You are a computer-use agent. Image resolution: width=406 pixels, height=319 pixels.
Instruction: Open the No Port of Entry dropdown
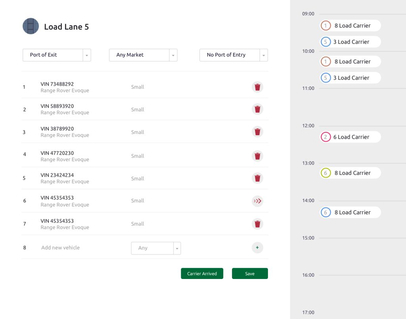pos(263,55)
